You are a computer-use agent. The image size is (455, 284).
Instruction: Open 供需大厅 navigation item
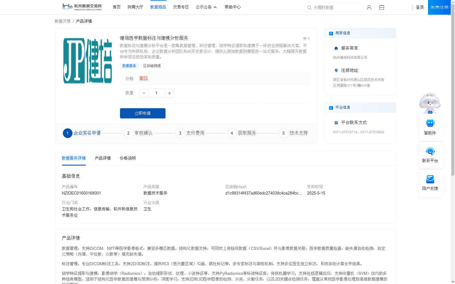(x=135, y=7)
